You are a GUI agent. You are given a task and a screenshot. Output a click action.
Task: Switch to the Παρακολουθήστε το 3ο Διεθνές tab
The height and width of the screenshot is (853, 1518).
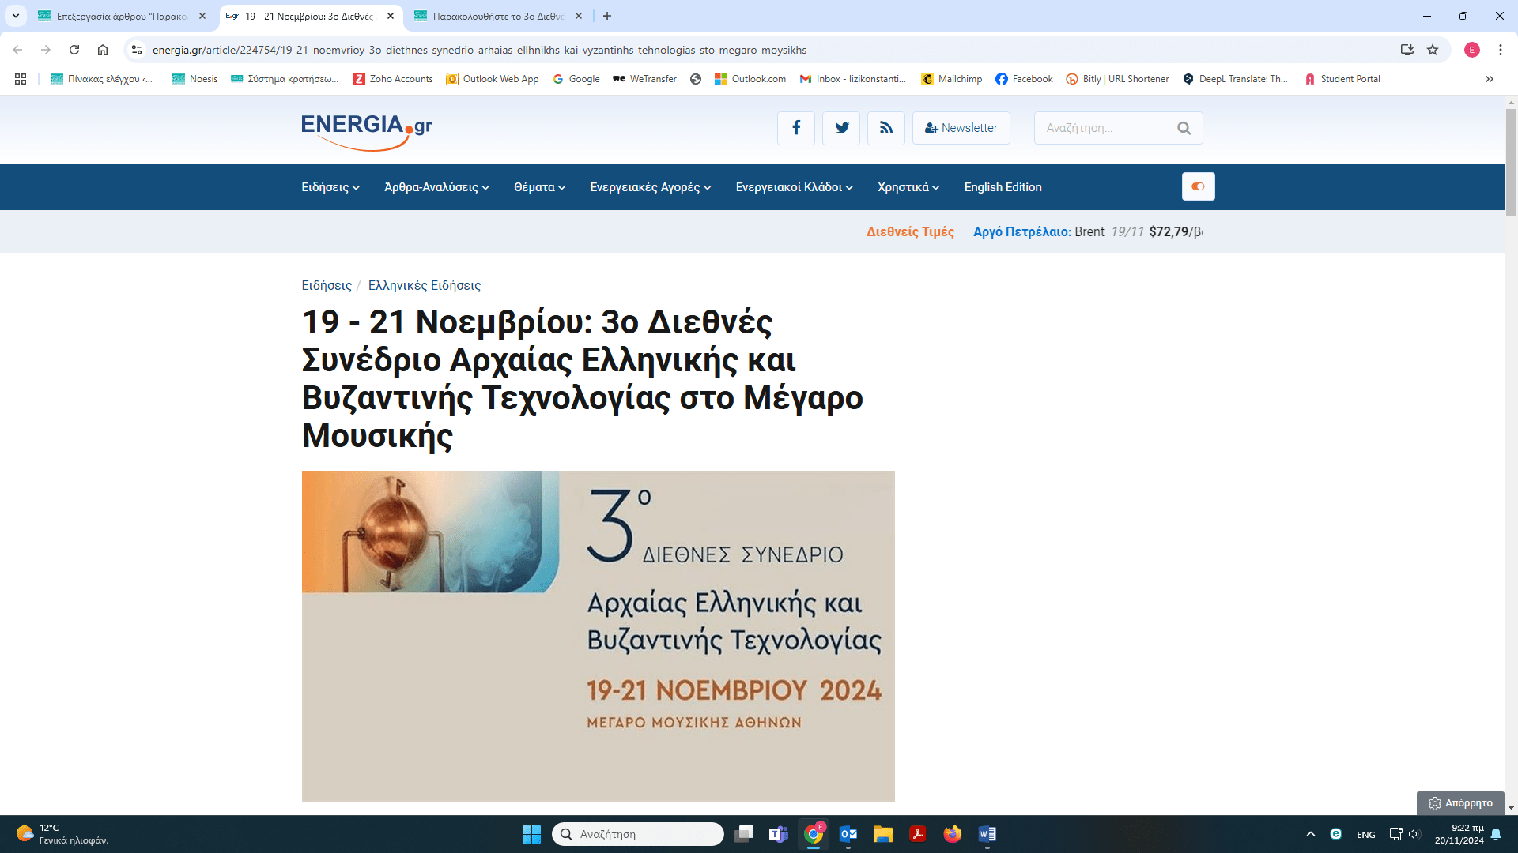[498, 16]
